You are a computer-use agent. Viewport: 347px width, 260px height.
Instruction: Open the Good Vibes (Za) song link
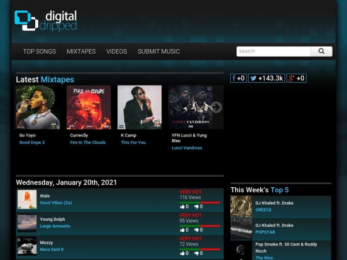[x=56, y=203]
